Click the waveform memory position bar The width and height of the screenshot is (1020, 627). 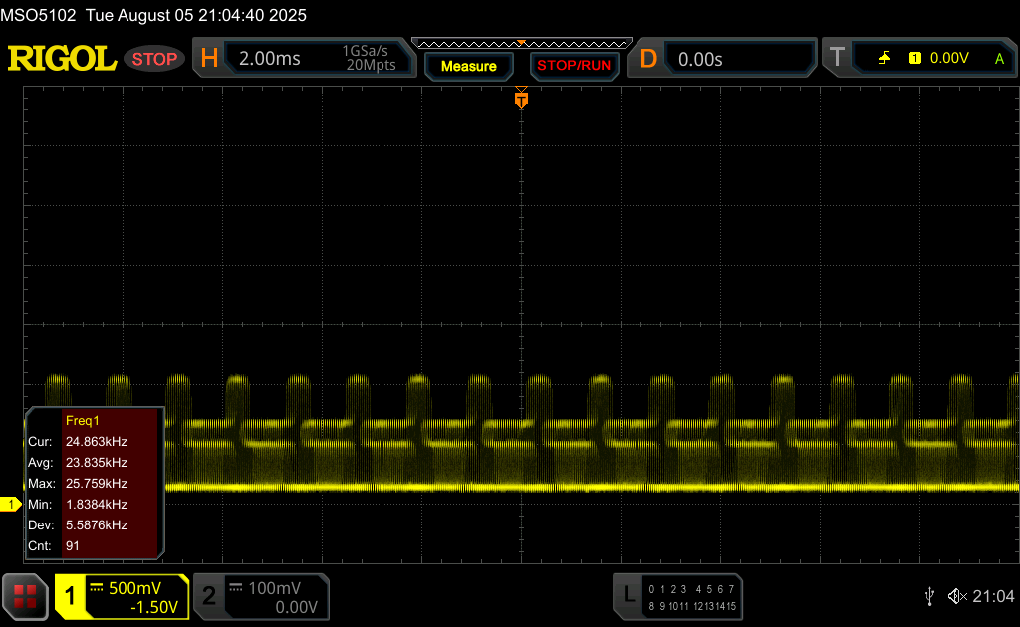[x=521, y=43]
